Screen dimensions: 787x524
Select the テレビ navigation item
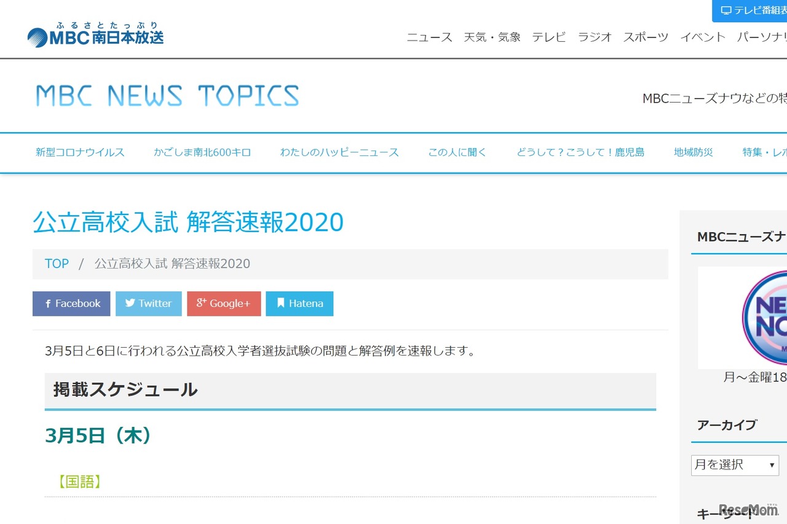click(548, 37)
